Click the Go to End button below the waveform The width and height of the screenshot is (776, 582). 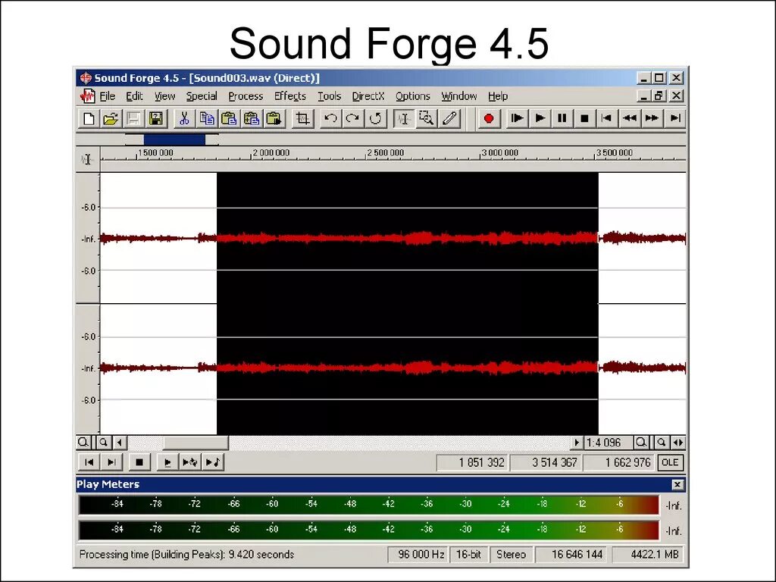click(x=111, y=462)
